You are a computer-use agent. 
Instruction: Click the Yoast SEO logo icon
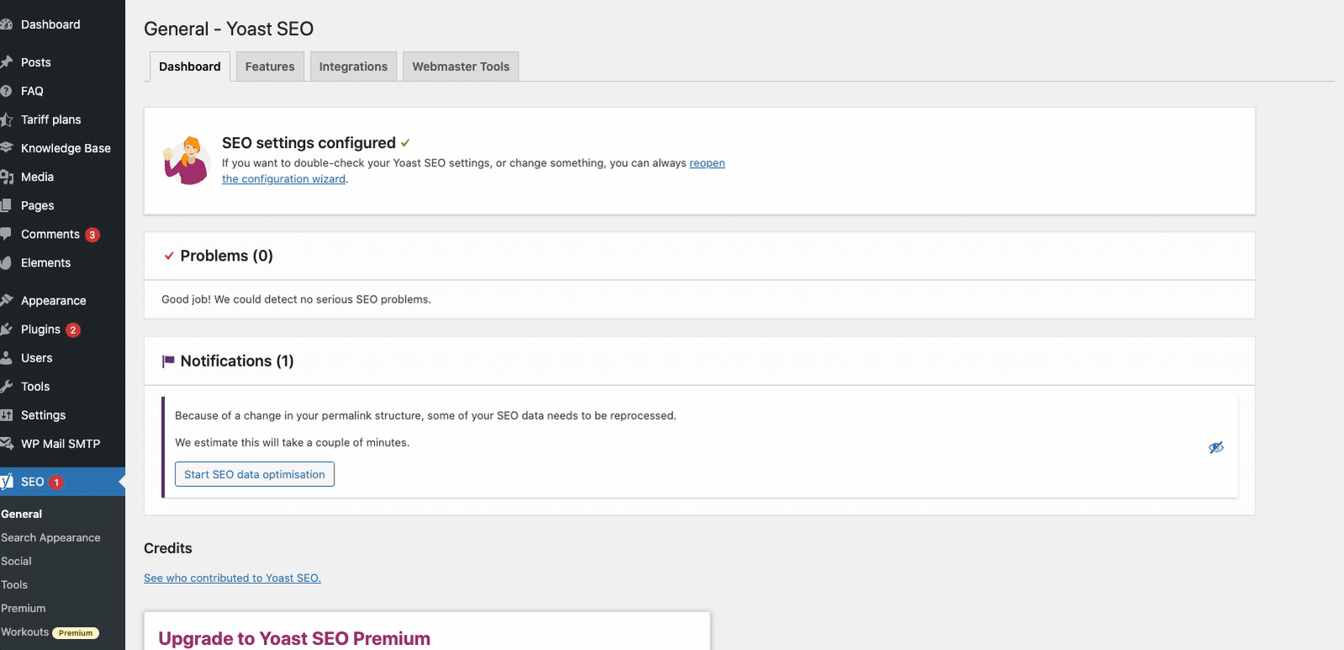tap(6, 482)
